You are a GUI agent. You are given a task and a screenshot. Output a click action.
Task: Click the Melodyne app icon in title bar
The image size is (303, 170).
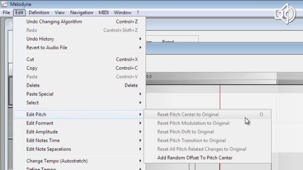[x=4, y=4]
